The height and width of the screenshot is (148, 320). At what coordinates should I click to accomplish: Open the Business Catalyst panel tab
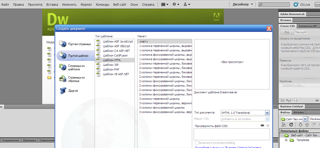[292, 106]
